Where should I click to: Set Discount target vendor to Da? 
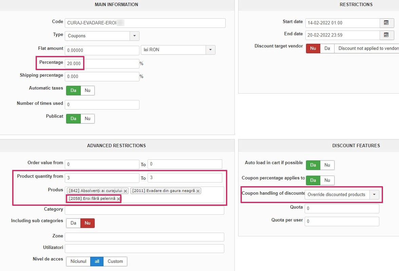coord(327,48)
